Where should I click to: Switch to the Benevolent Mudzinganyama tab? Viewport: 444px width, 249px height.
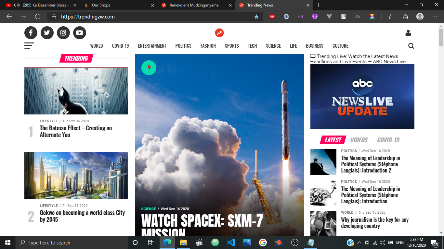coord(196,5)
